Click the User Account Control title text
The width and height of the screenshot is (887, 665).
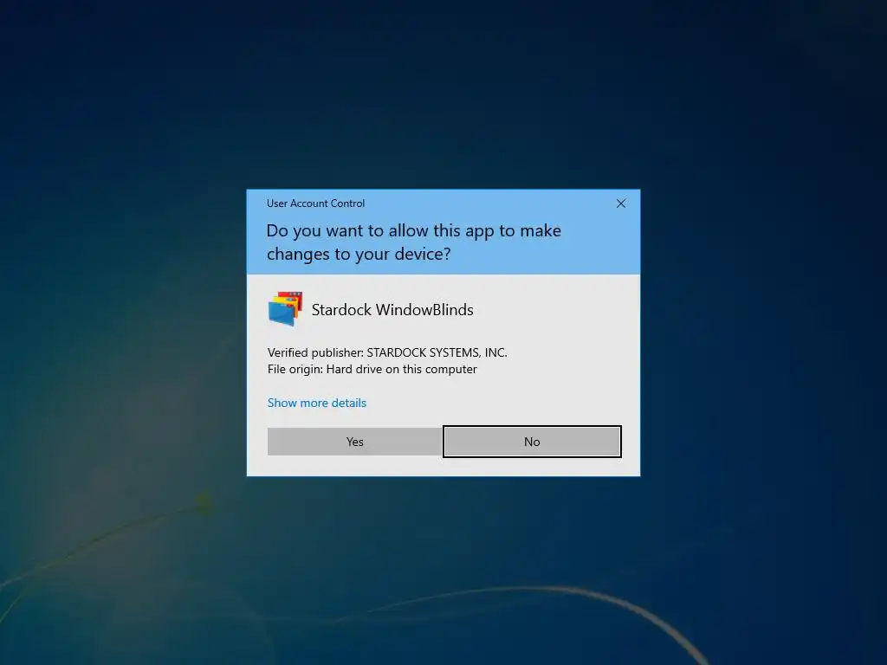315,203
